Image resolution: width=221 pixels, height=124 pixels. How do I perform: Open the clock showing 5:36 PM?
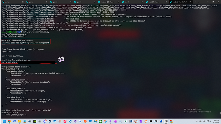[216, 121]
